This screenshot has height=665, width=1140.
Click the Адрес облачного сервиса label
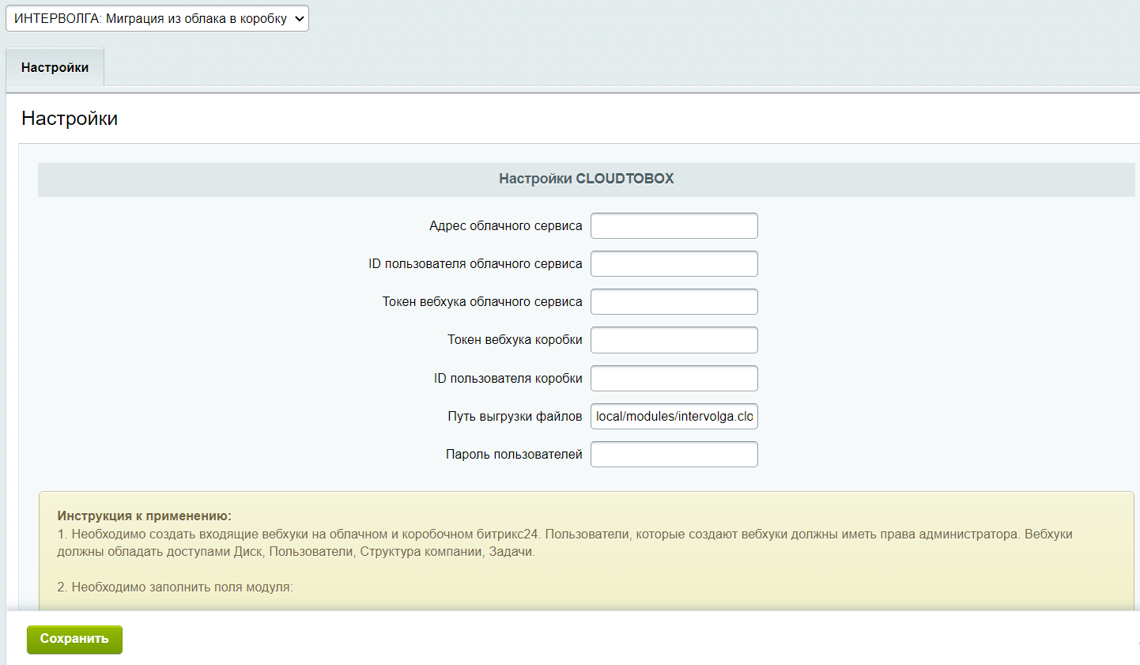point(505,226)
